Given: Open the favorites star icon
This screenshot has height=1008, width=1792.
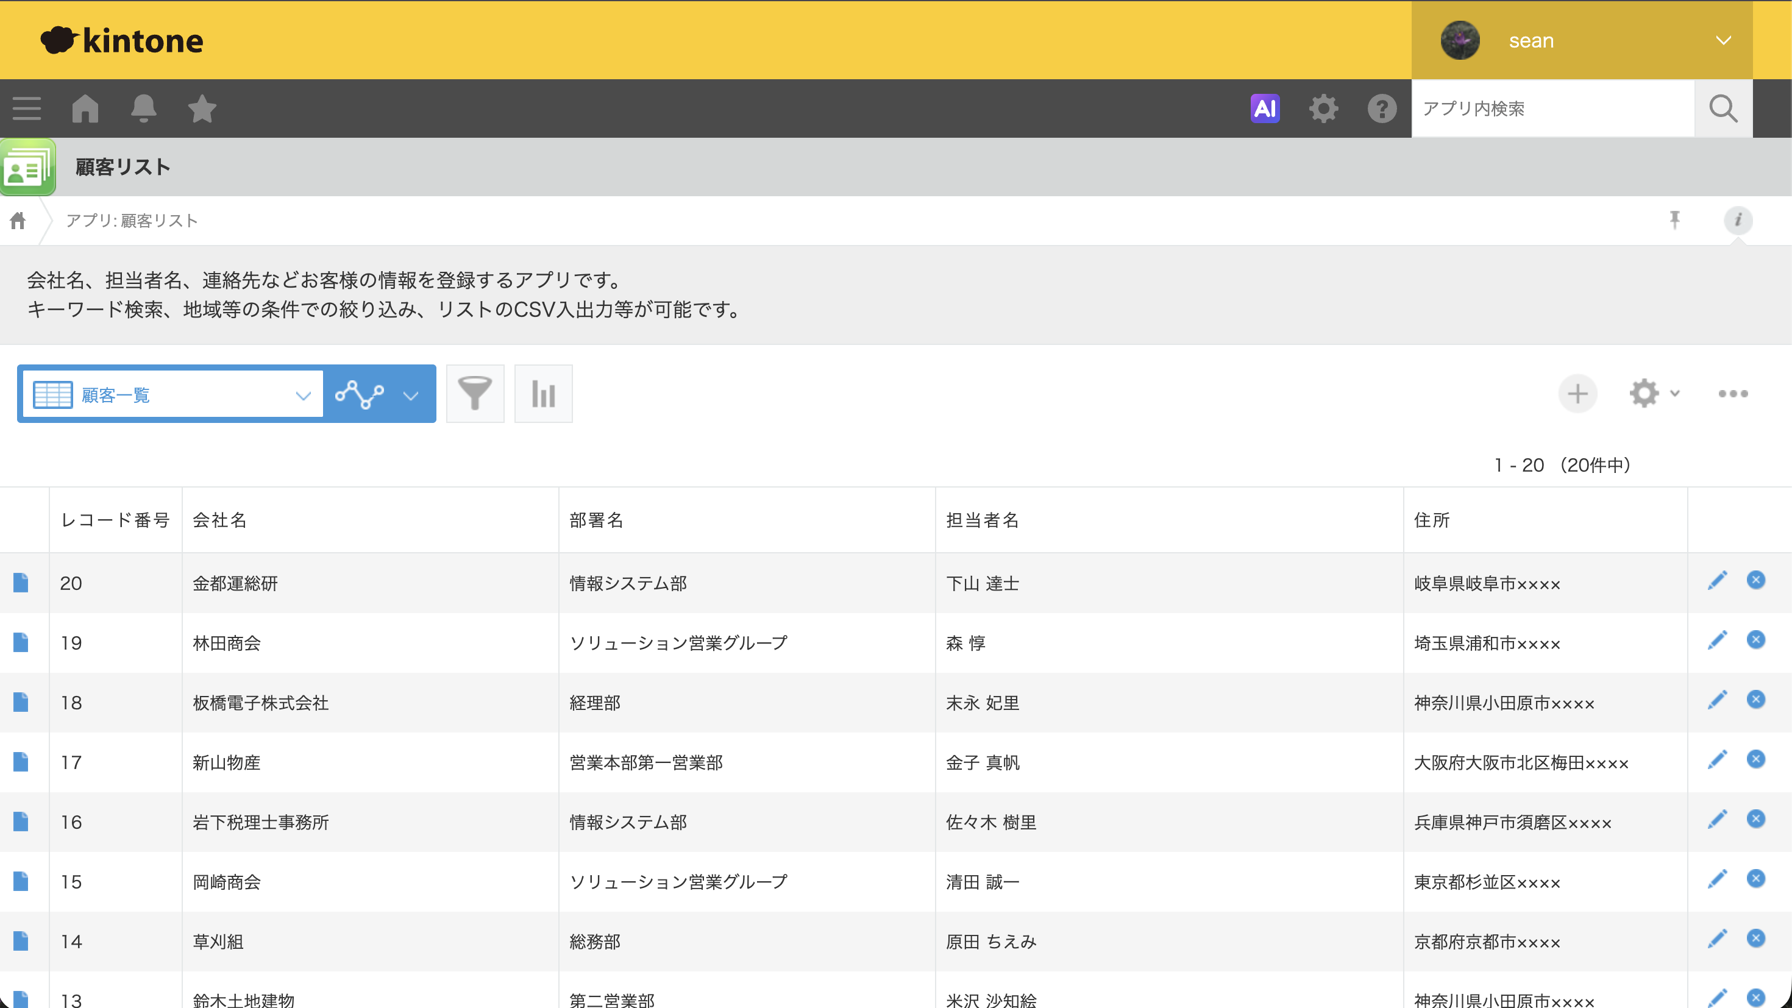Looking at the screenshot, I should [202, 108].
